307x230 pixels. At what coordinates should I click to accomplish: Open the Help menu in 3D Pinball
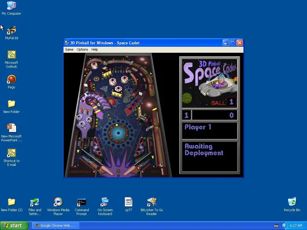tap(94, 49)
